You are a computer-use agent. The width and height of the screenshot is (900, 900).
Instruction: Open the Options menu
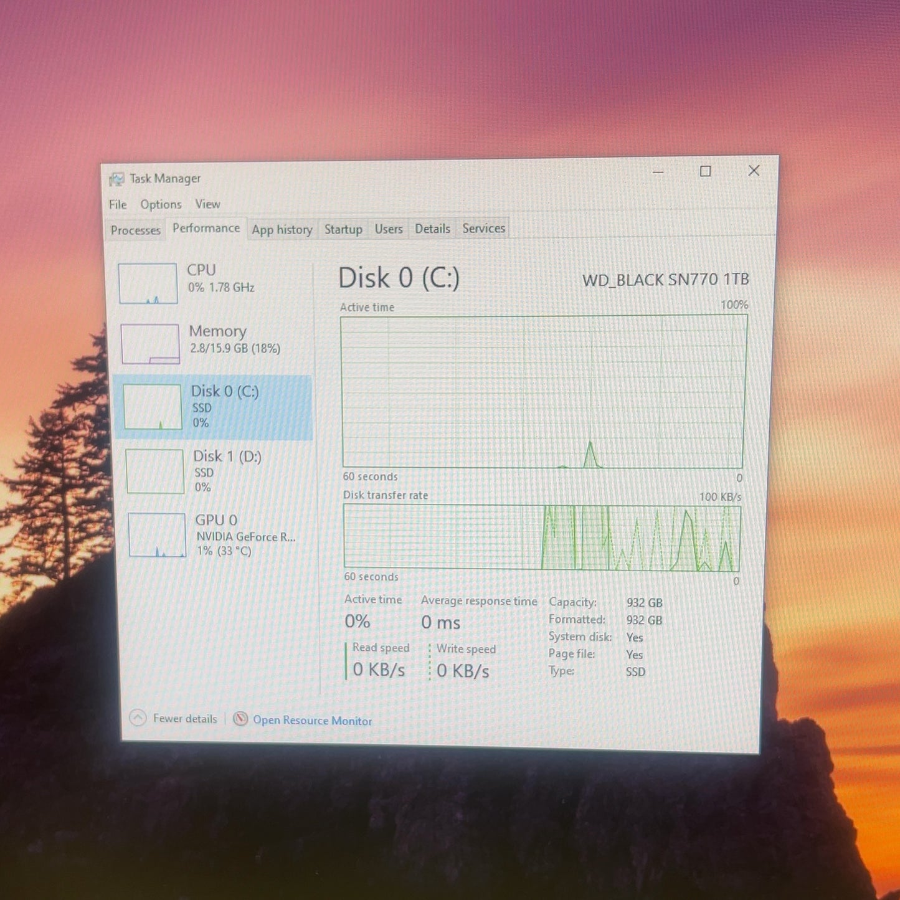[161, 204]
